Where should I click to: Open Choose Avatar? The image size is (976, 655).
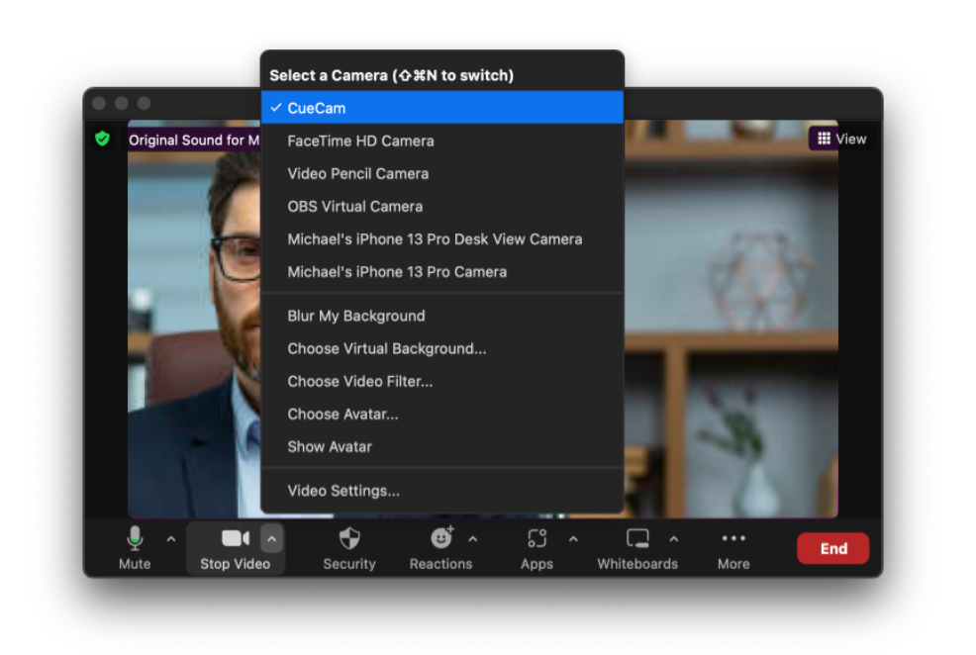click(x=441, y=415)
